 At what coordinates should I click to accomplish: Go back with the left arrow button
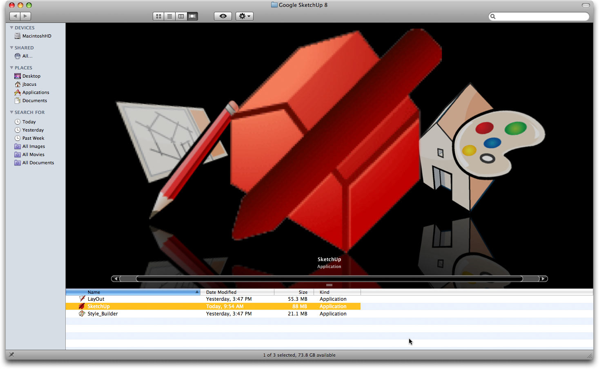tap(15, 16)
